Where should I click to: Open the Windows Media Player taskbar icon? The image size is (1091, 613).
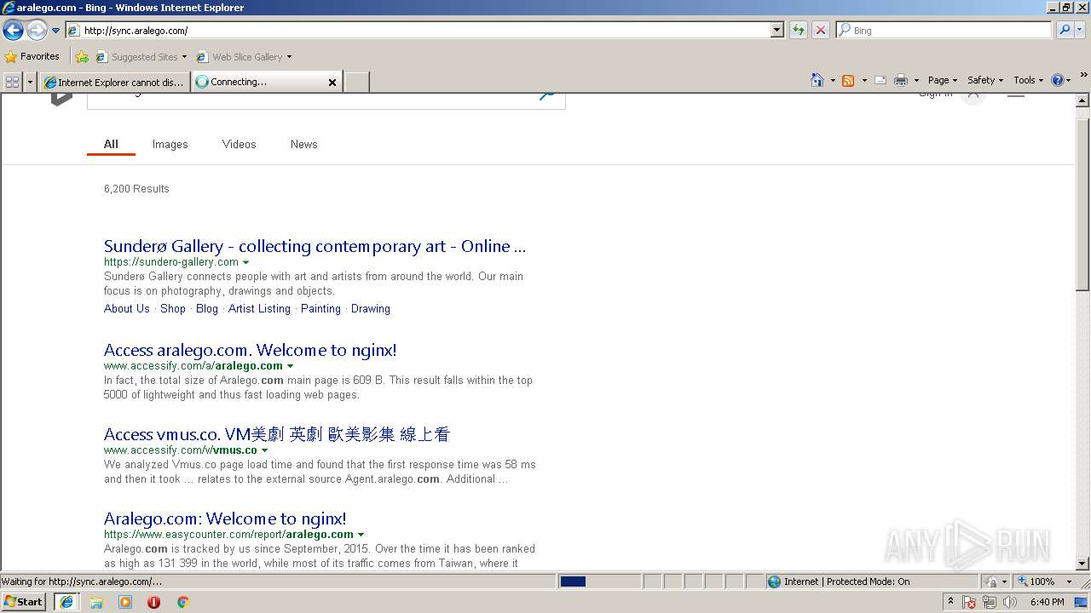pos(125,602)
